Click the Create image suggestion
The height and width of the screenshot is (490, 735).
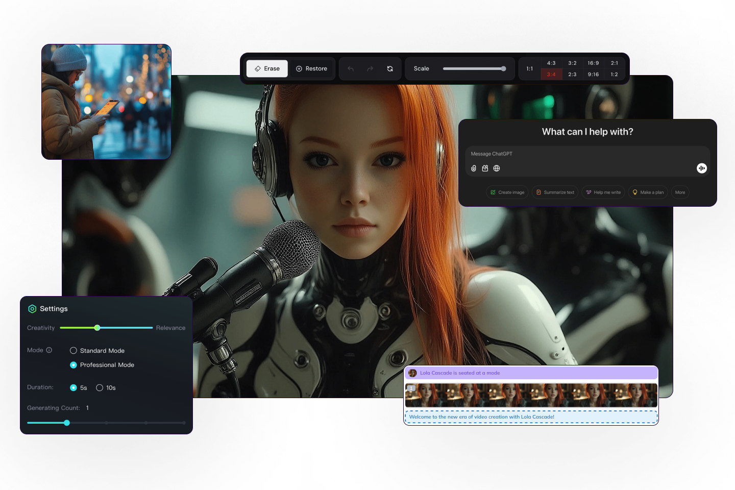pos(507,192)
